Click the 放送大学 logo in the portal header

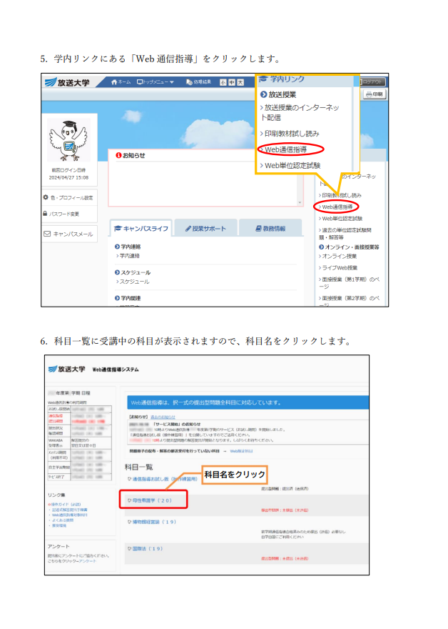pyautogui.click(x=67, y=83)
